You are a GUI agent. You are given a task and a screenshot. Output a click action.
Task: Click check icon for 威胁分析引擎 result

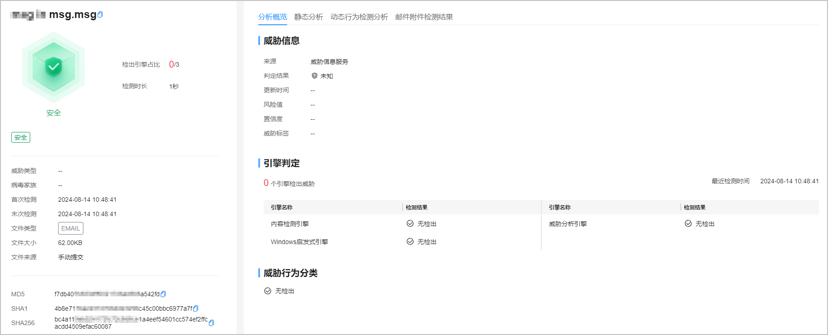(x=688, y=223)
